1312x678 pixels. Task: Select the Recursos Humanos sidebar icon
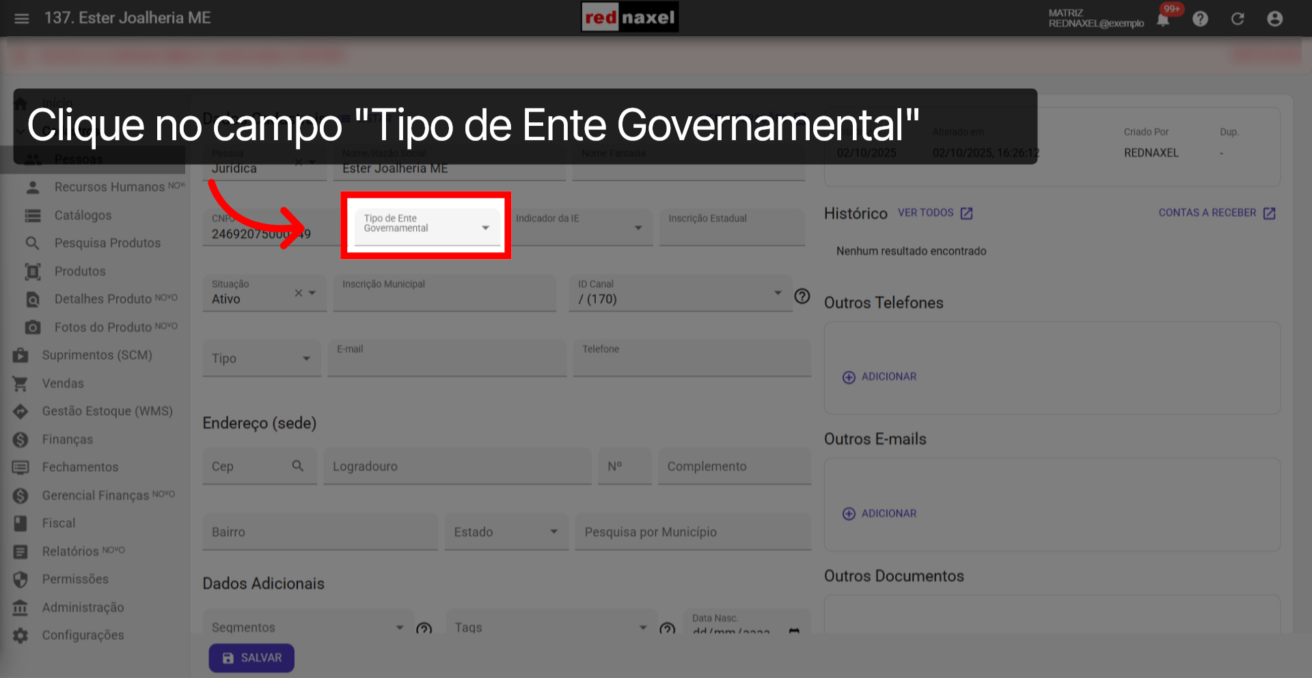click(x=33, y=187)
